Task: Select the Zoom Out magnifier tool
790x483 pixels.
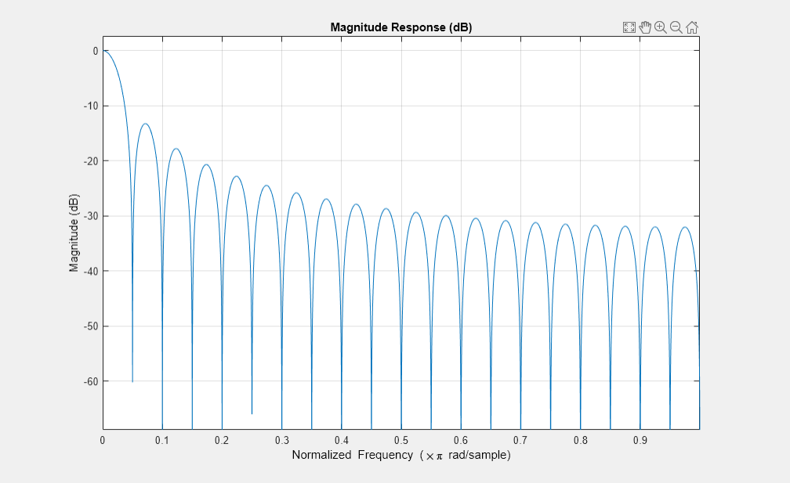Action: (676, 27)
